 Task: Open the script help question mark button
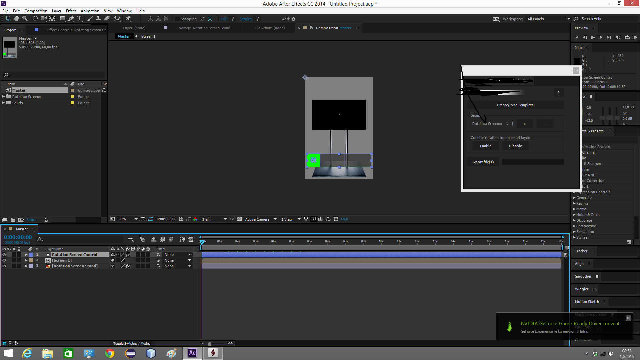tap(559, 93)
